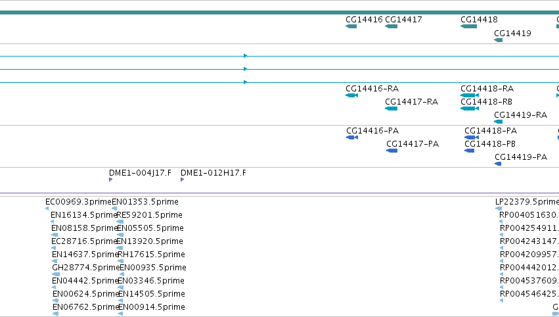Click EST glyph under EN08158.5prime
The width and height of the screenshot is (559, 317).
54,235
